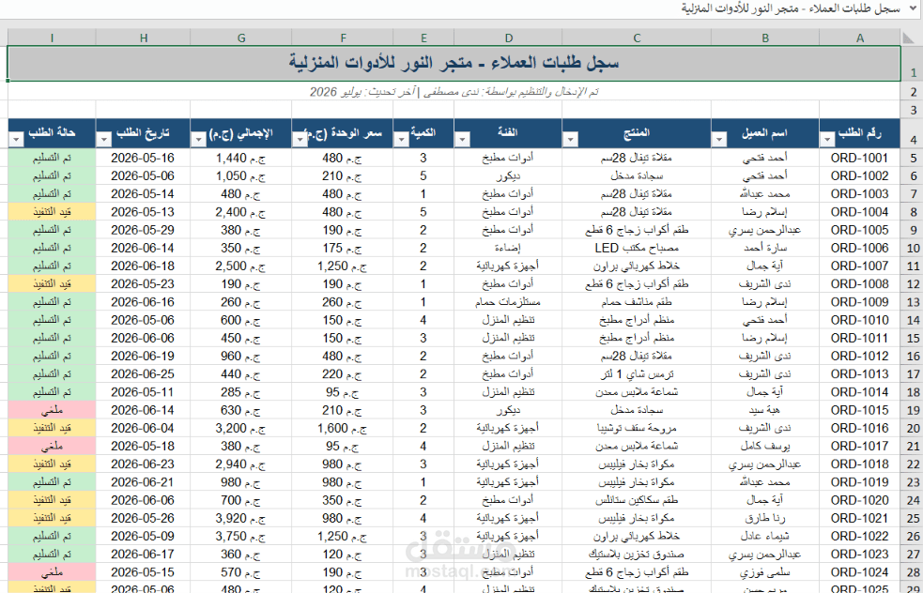Image resolution: width=923 pixels, height=593 pixels.
Task: Select status cell in ORD-1004 row
Action: pyautogui.click(x=52, y=212)
